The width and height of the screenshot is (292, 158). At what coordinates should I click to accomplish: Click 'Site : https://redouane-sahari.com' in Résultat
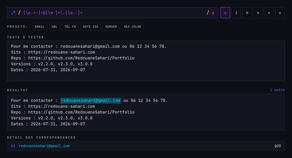[x=53, y=106]
